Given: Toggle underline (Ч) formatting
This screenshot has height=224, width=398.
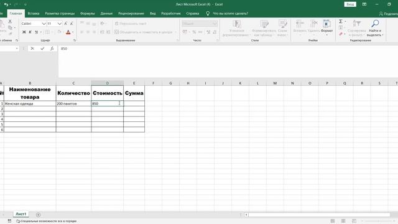Looking at the screenshot, I should coord(36,32).
